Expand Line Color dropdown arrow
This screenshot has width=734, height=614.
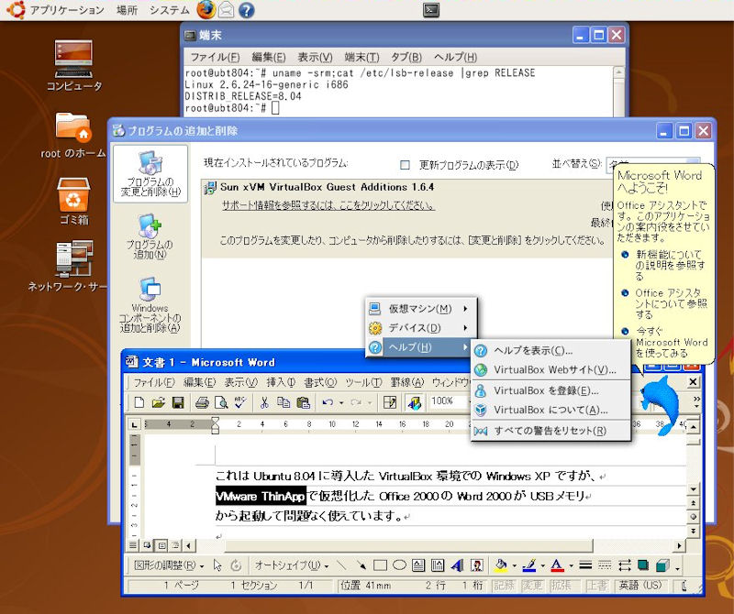pos(542,566)
